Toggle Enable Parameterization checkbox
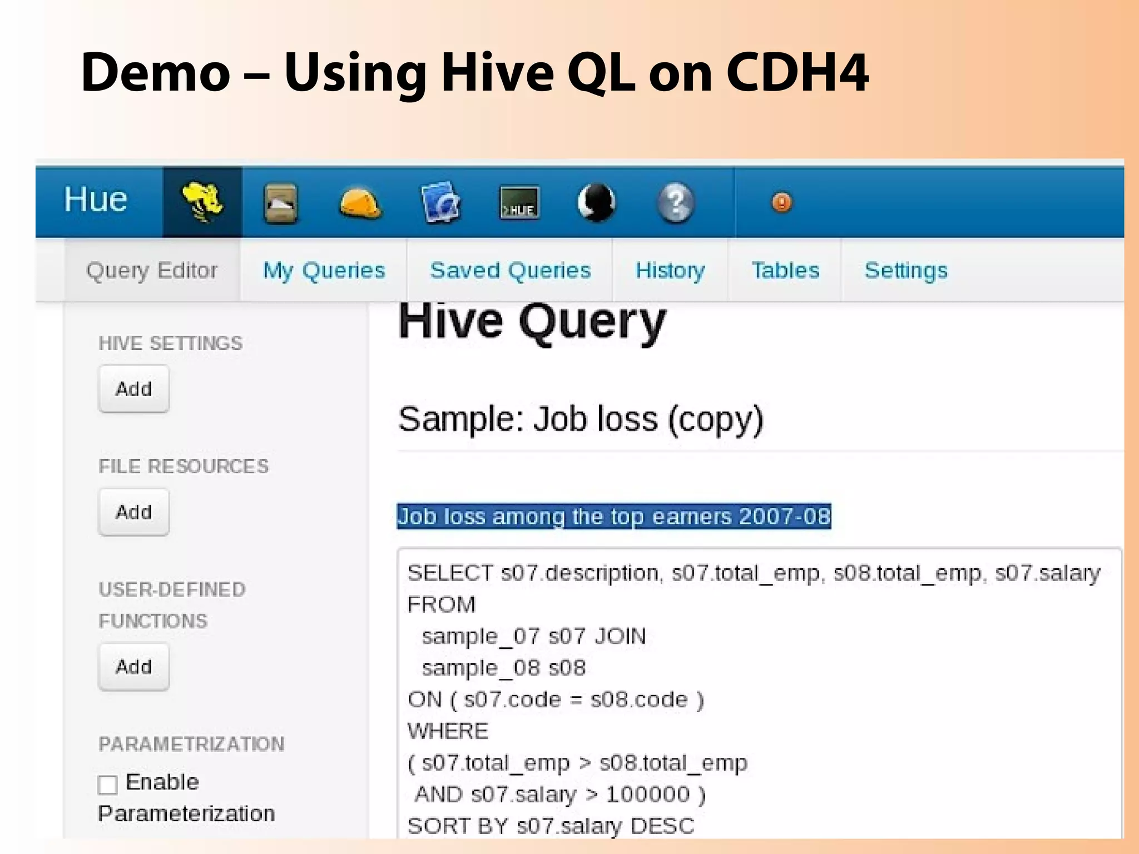The height and width of the screenshot is (854, 1139). pyautogui.click(x=108, y=785)
